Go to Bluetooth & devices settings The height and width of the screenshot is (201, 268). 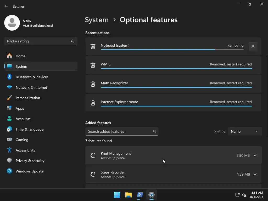32,77
